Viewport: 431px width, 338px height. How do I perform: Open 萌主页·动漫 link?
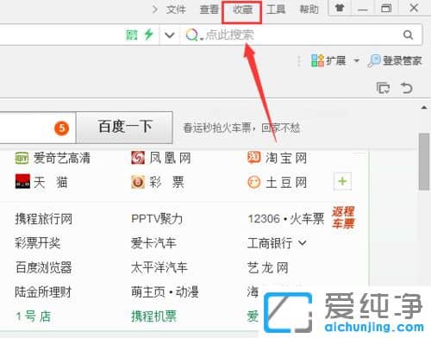click(165, 292)
